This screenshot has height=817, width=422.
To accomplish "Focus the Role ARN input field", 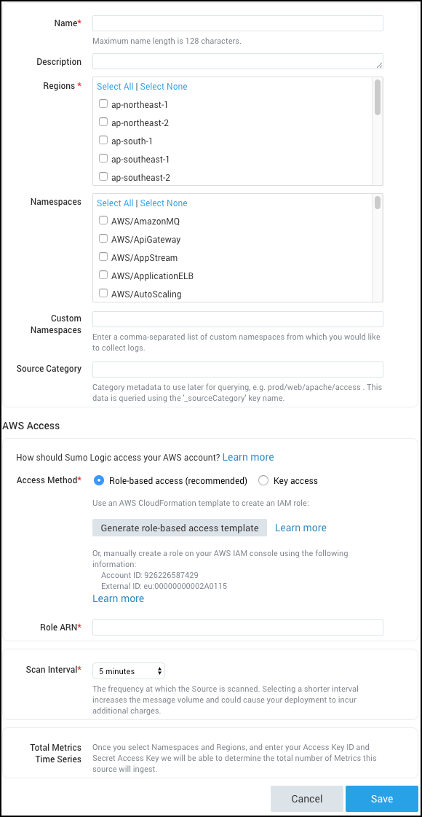I will tap(237, 627).
